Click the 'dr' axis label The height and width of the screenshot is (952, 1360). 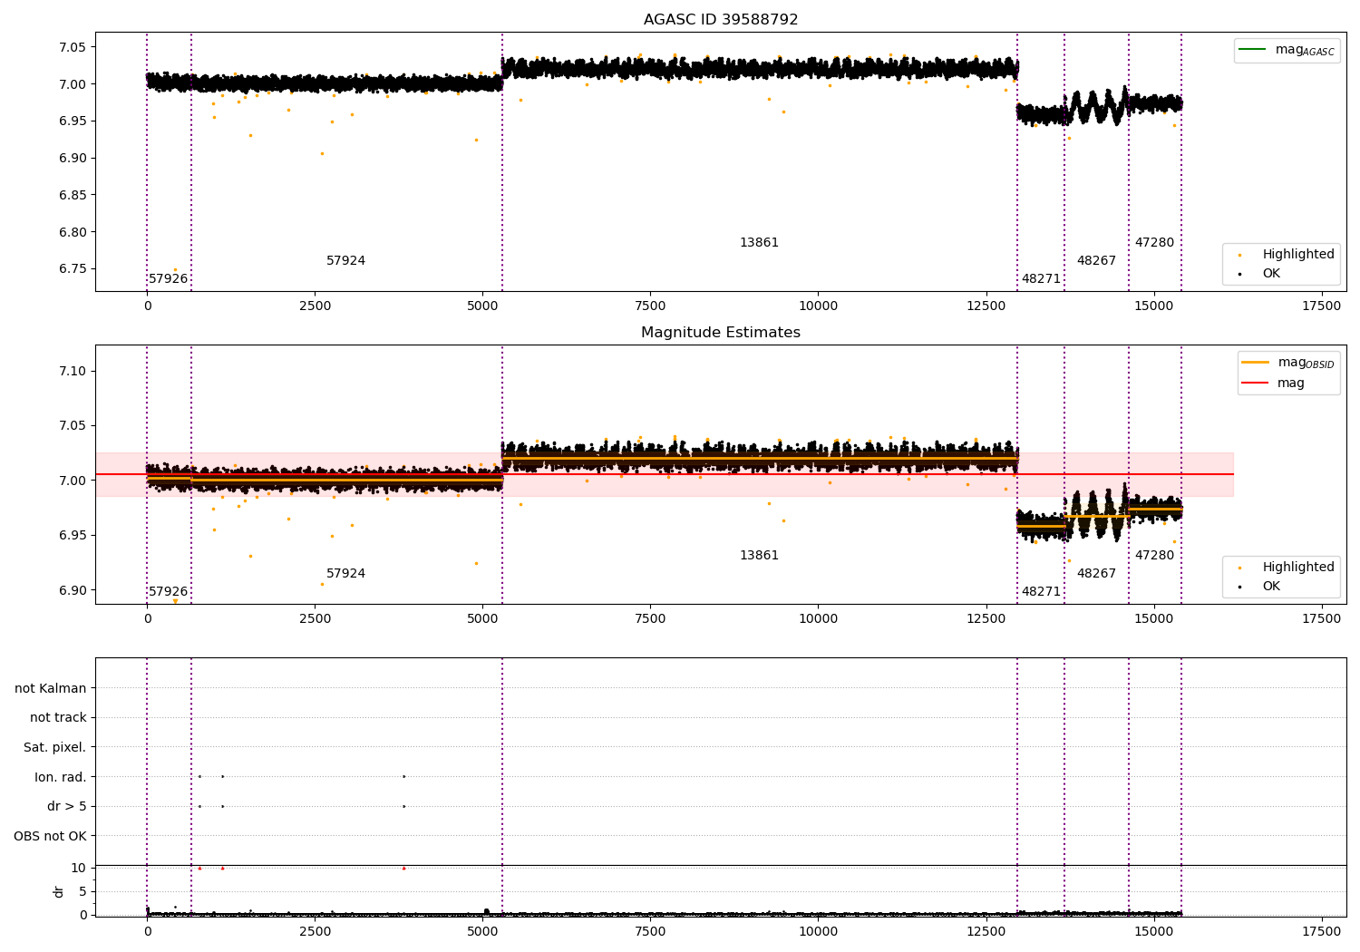pyautogui.click(x=59, y=891)
